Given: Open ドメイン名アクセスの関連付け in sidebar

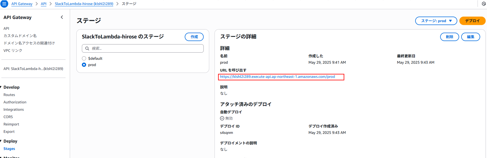Looking at the screenshot, I should (x=29, y=43).
